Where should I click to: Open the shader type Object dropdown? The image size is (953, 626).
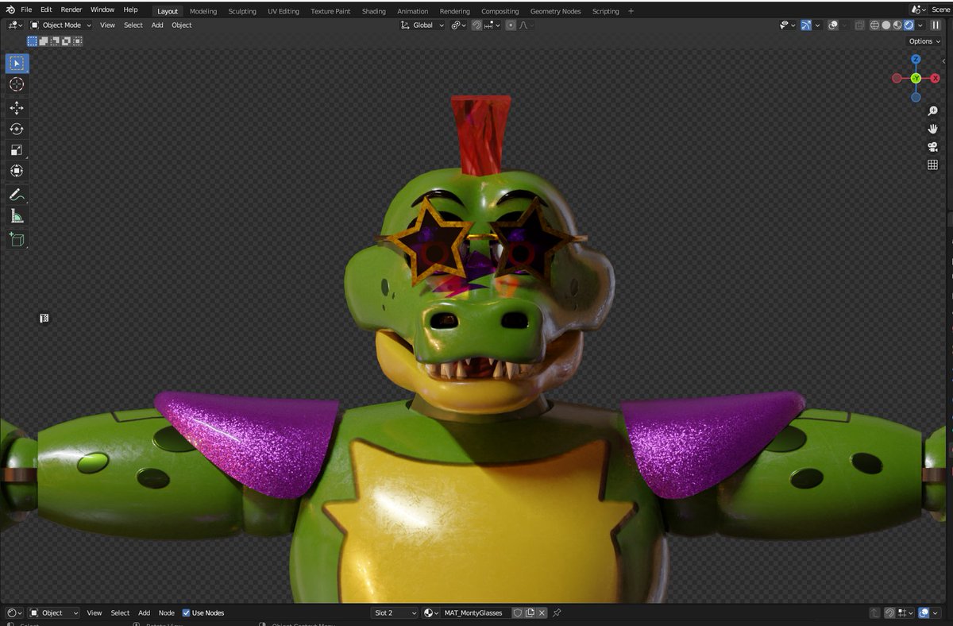tap(54, 612)
